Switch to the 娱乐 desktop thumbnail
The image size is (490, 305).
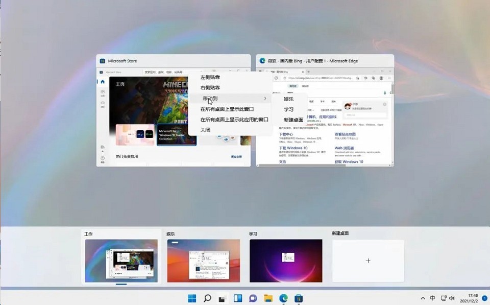[204, 261]
